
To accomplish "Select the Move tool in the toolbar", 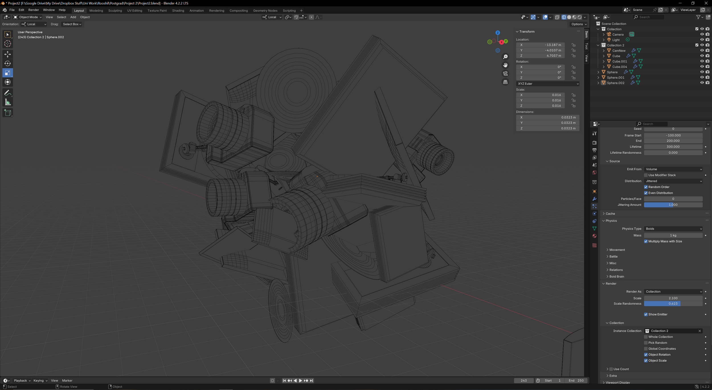I will (x=8, y=54).
